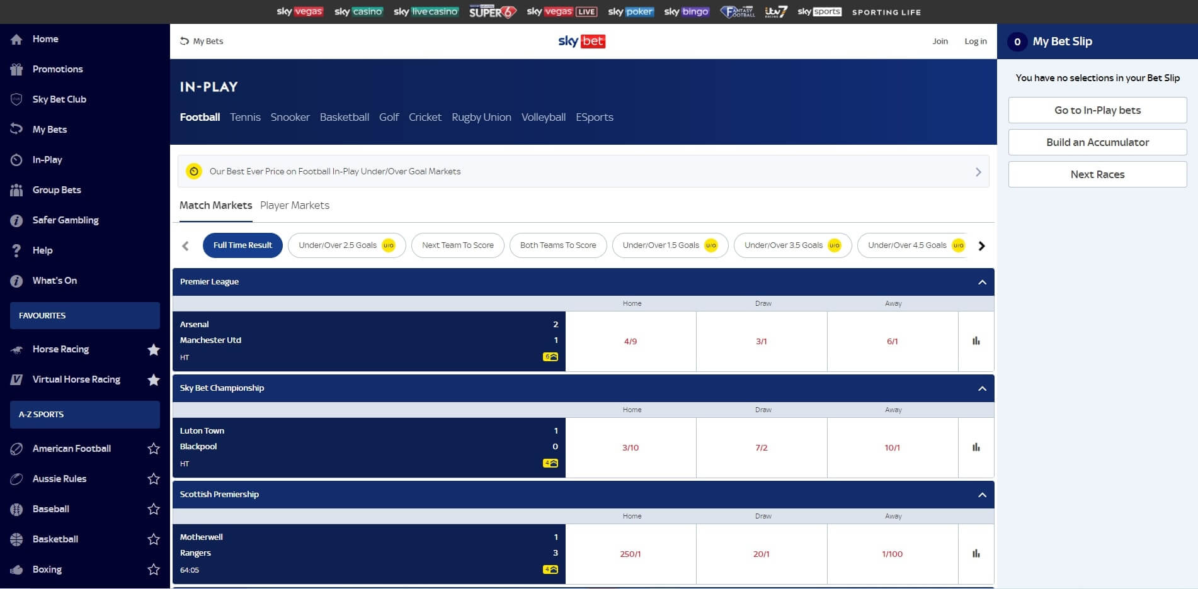Collapse the Sky Bet Championship section
The image size is (1198, 589).
click(982, 388)
